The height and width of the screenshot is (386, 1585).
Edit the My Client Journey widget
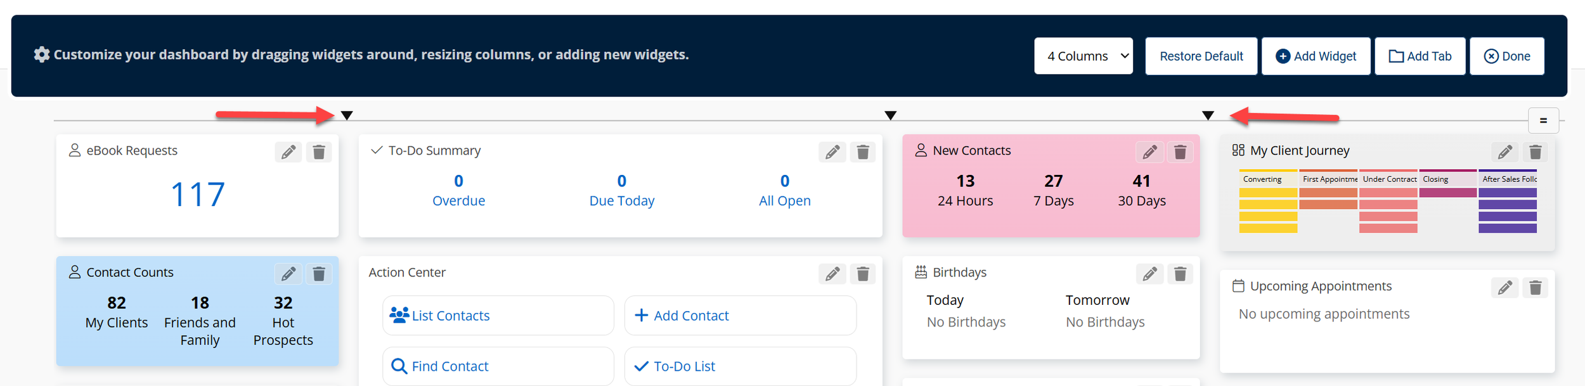[1505, 152]
